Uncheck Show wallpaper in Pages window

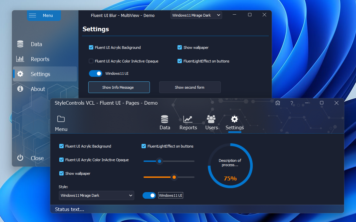coord(61,173)
